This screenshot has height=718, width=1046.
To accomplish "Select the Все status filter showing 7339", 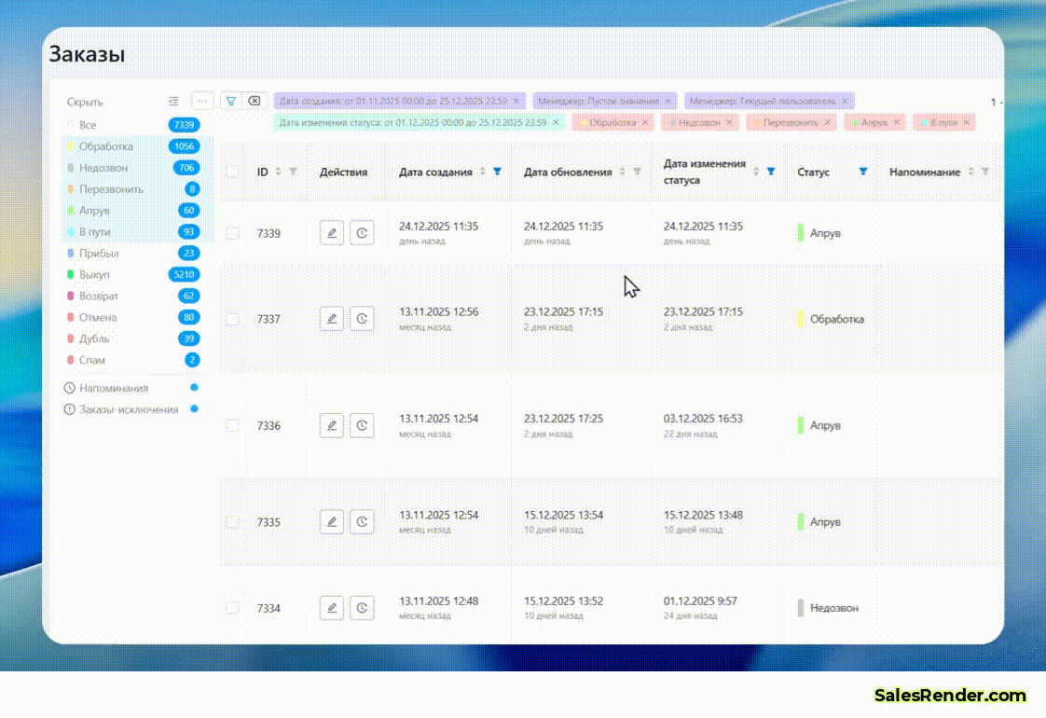I will pyautogui.click(x=87, y=124).
